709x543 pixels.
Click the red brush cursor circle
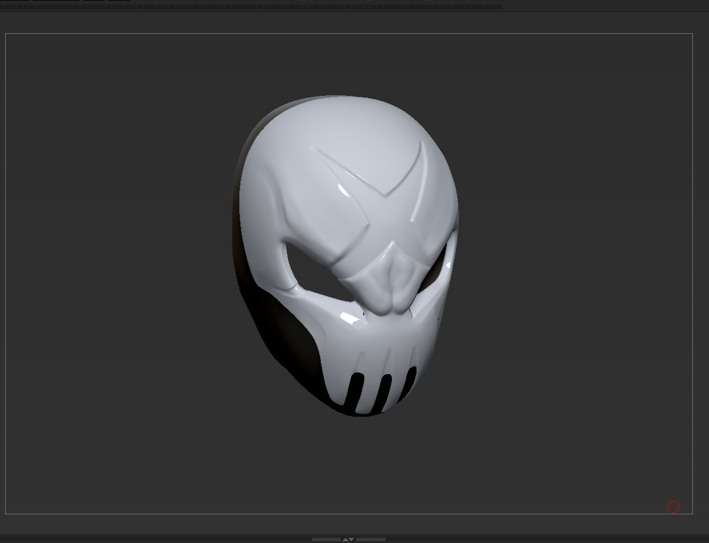673,507
